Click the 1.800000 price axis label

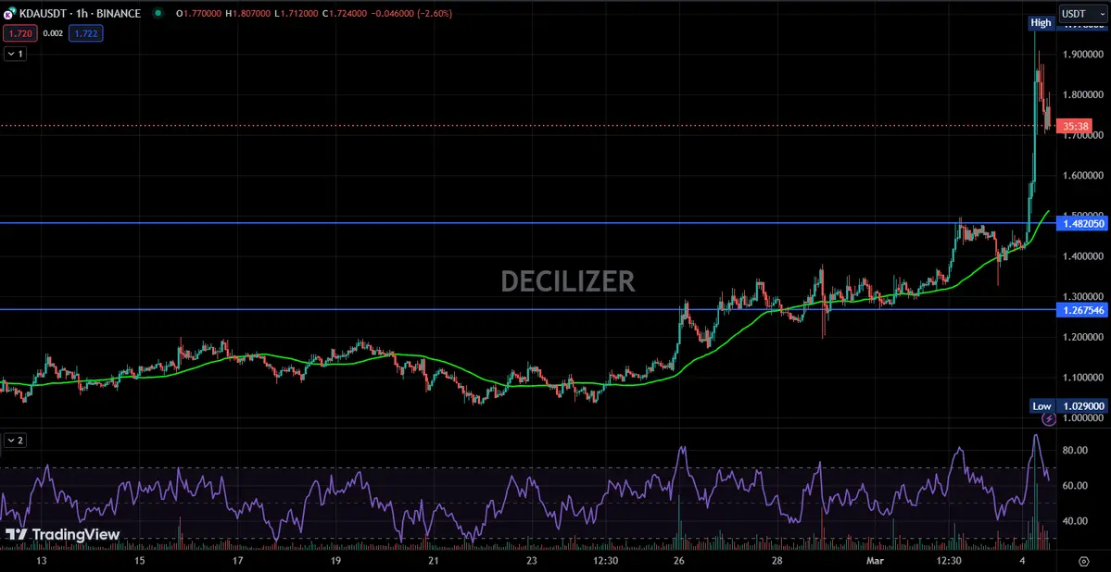pos(1084,94)
